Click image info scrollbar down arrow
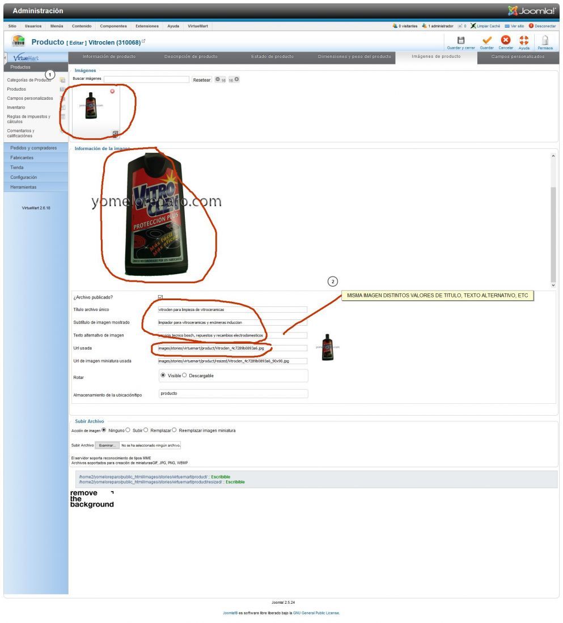Screen dimensions: 563x623 tap(553, 285)
